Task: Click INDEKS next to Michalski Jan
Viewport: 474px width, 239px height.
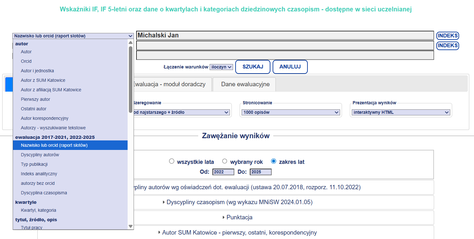Action: click(x=447, y=36)
